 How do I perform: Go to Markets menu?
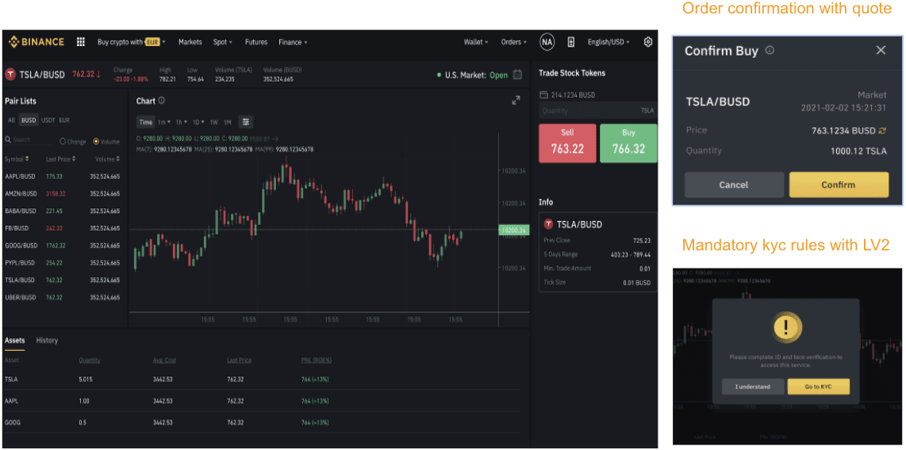[x=190, y=42]
